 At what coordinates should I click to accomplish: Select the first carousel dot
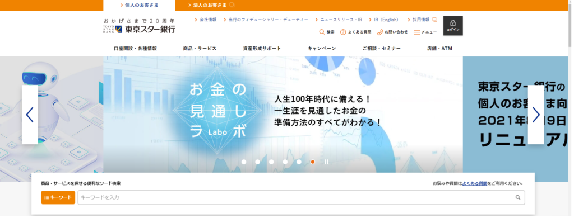pyautogui.click(x=244, y=162)
